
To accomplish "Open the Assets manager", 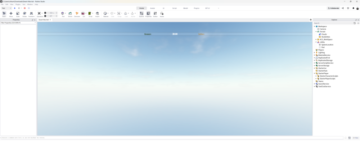I will coord(162,14).
